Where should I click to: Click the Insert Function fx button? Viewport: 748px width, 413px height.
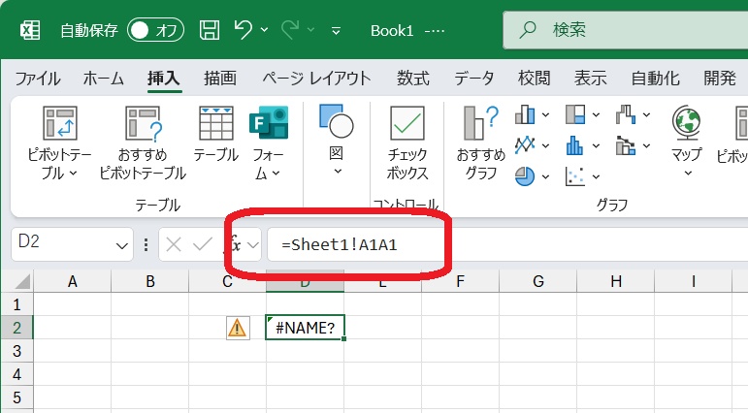pos(235,244)
